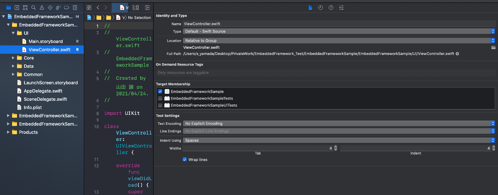Viewport: 498px width, 195px height.
Task: Show the History inspector clock icon
Action: point(320,7)
